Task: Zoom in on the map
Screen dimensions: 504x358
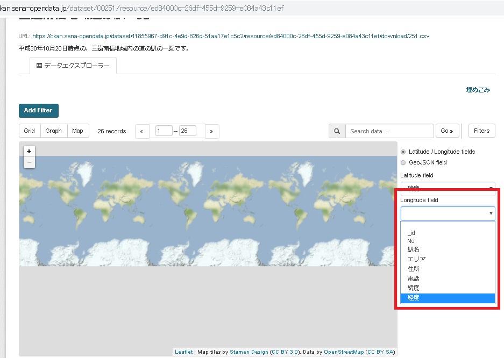Action: [x=29, y=151]
